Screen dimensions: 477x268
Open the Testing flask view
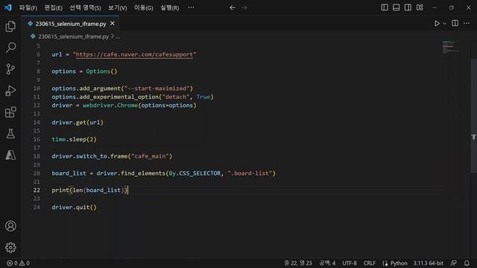[x=10, y=134]
